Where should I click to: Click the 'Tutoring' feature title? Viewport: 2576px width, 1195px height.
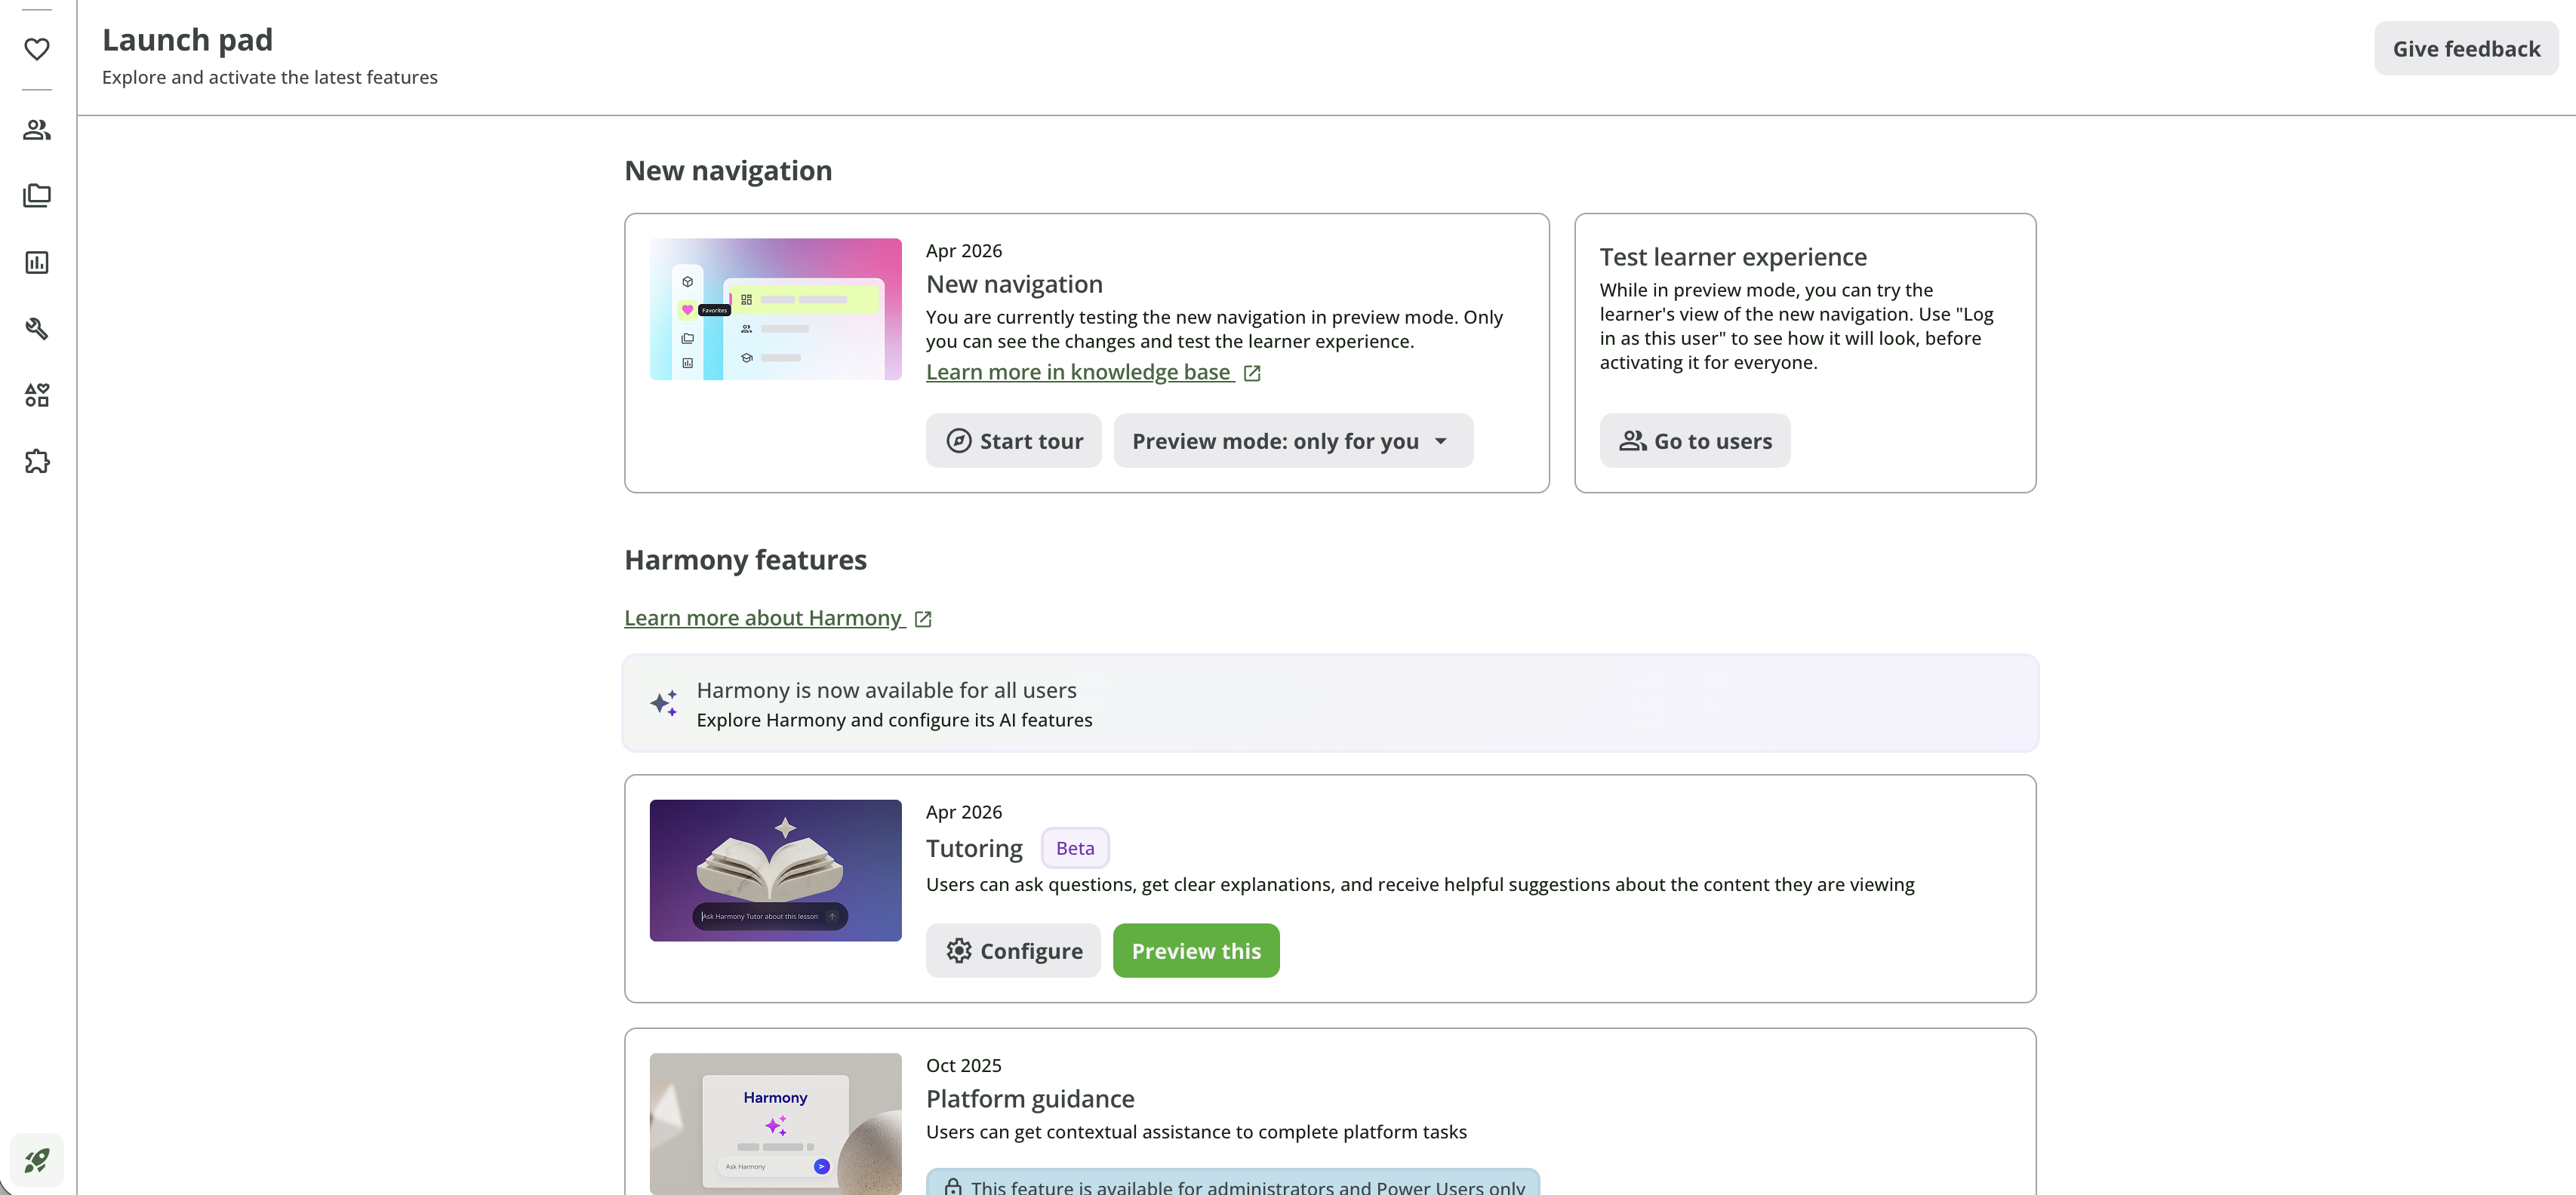[x=974, y=848]
